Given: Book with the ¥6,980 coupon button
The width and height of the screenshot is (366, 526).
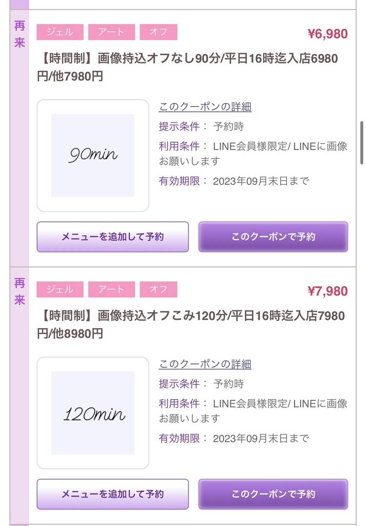Looking at the screenshot, I should tap(273, 237).
